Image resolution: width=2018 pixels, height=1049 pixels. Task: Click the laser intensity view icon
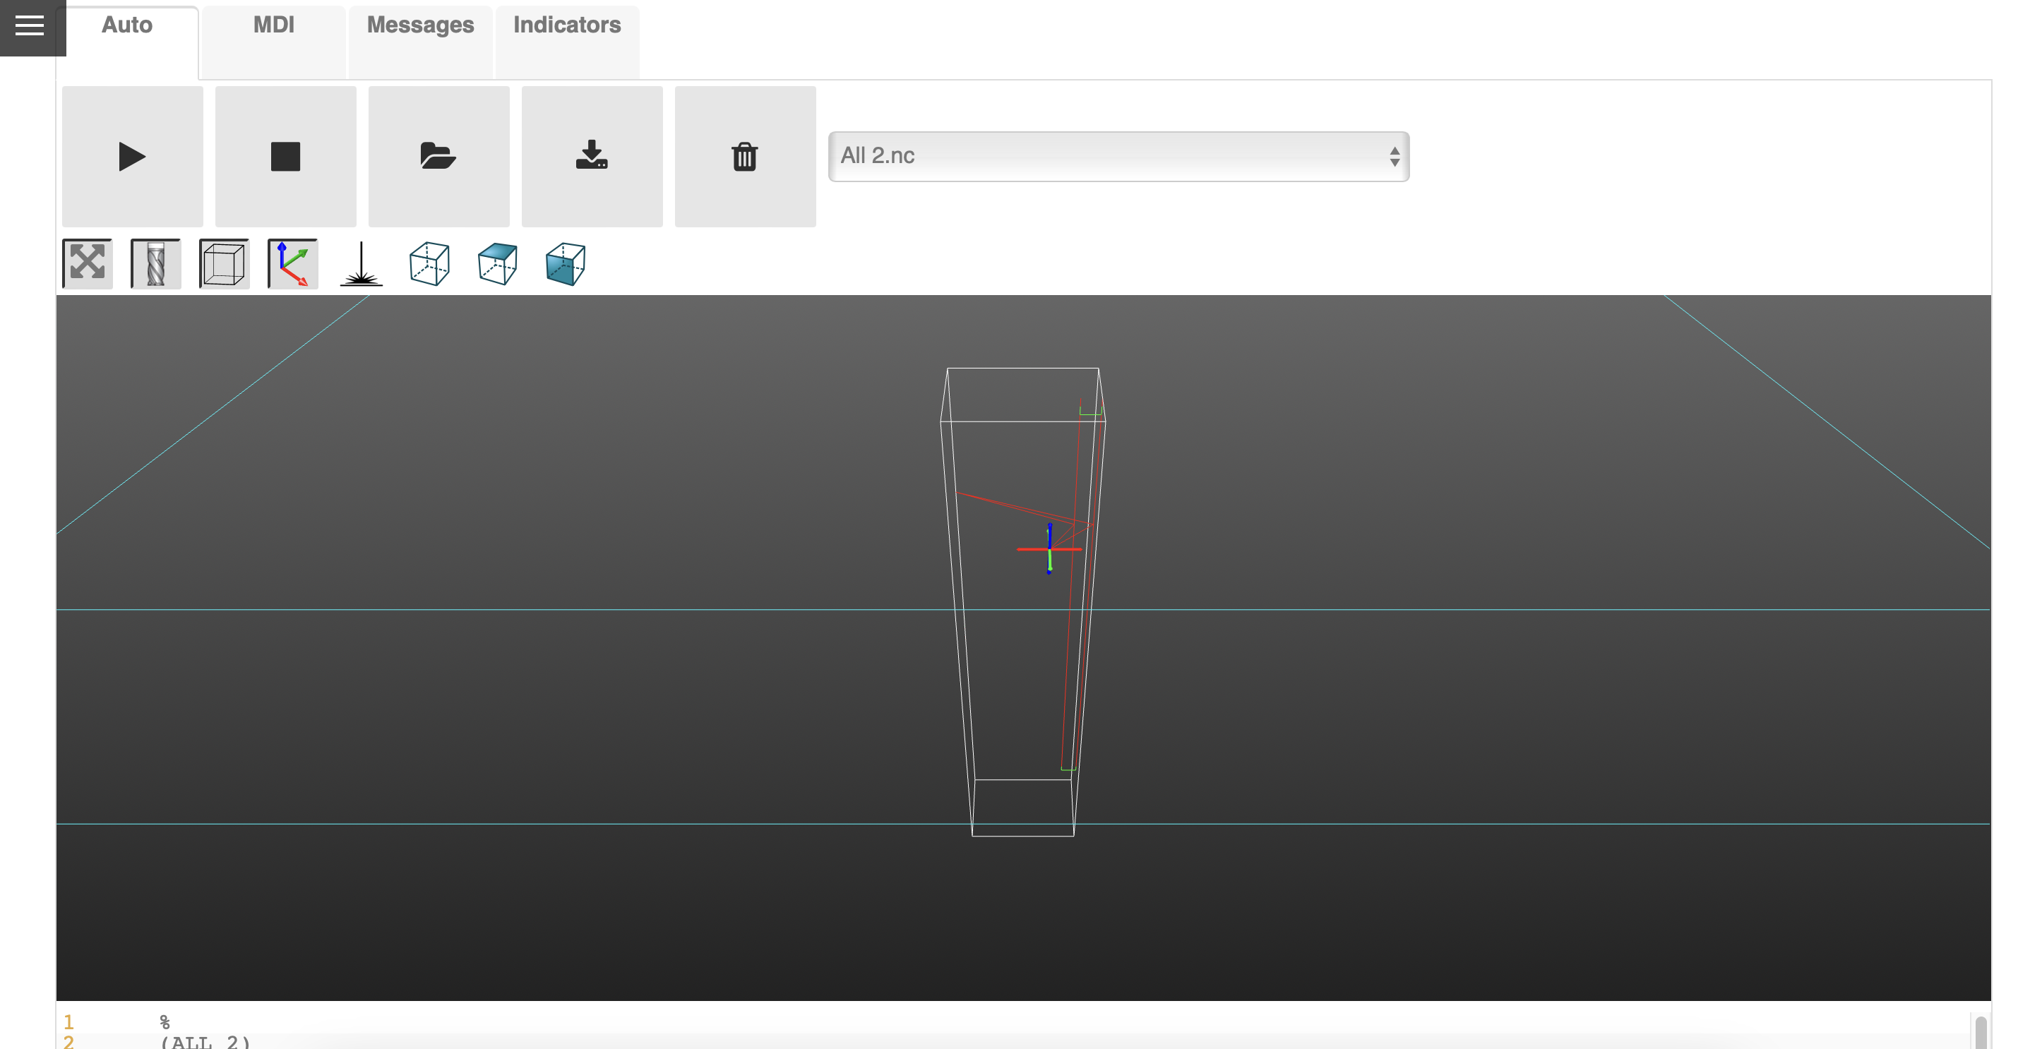[361, 263]
